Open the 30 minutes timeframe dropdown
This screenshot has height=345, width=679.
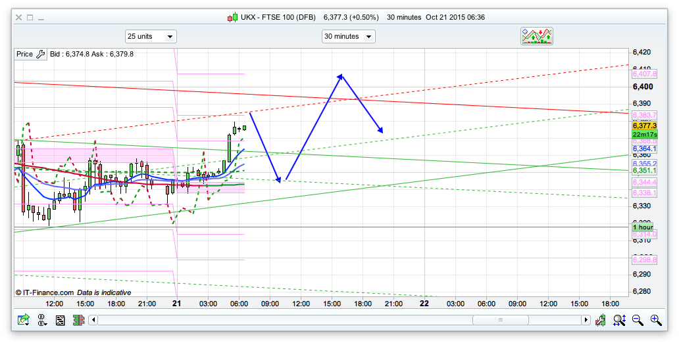[348, 37]
